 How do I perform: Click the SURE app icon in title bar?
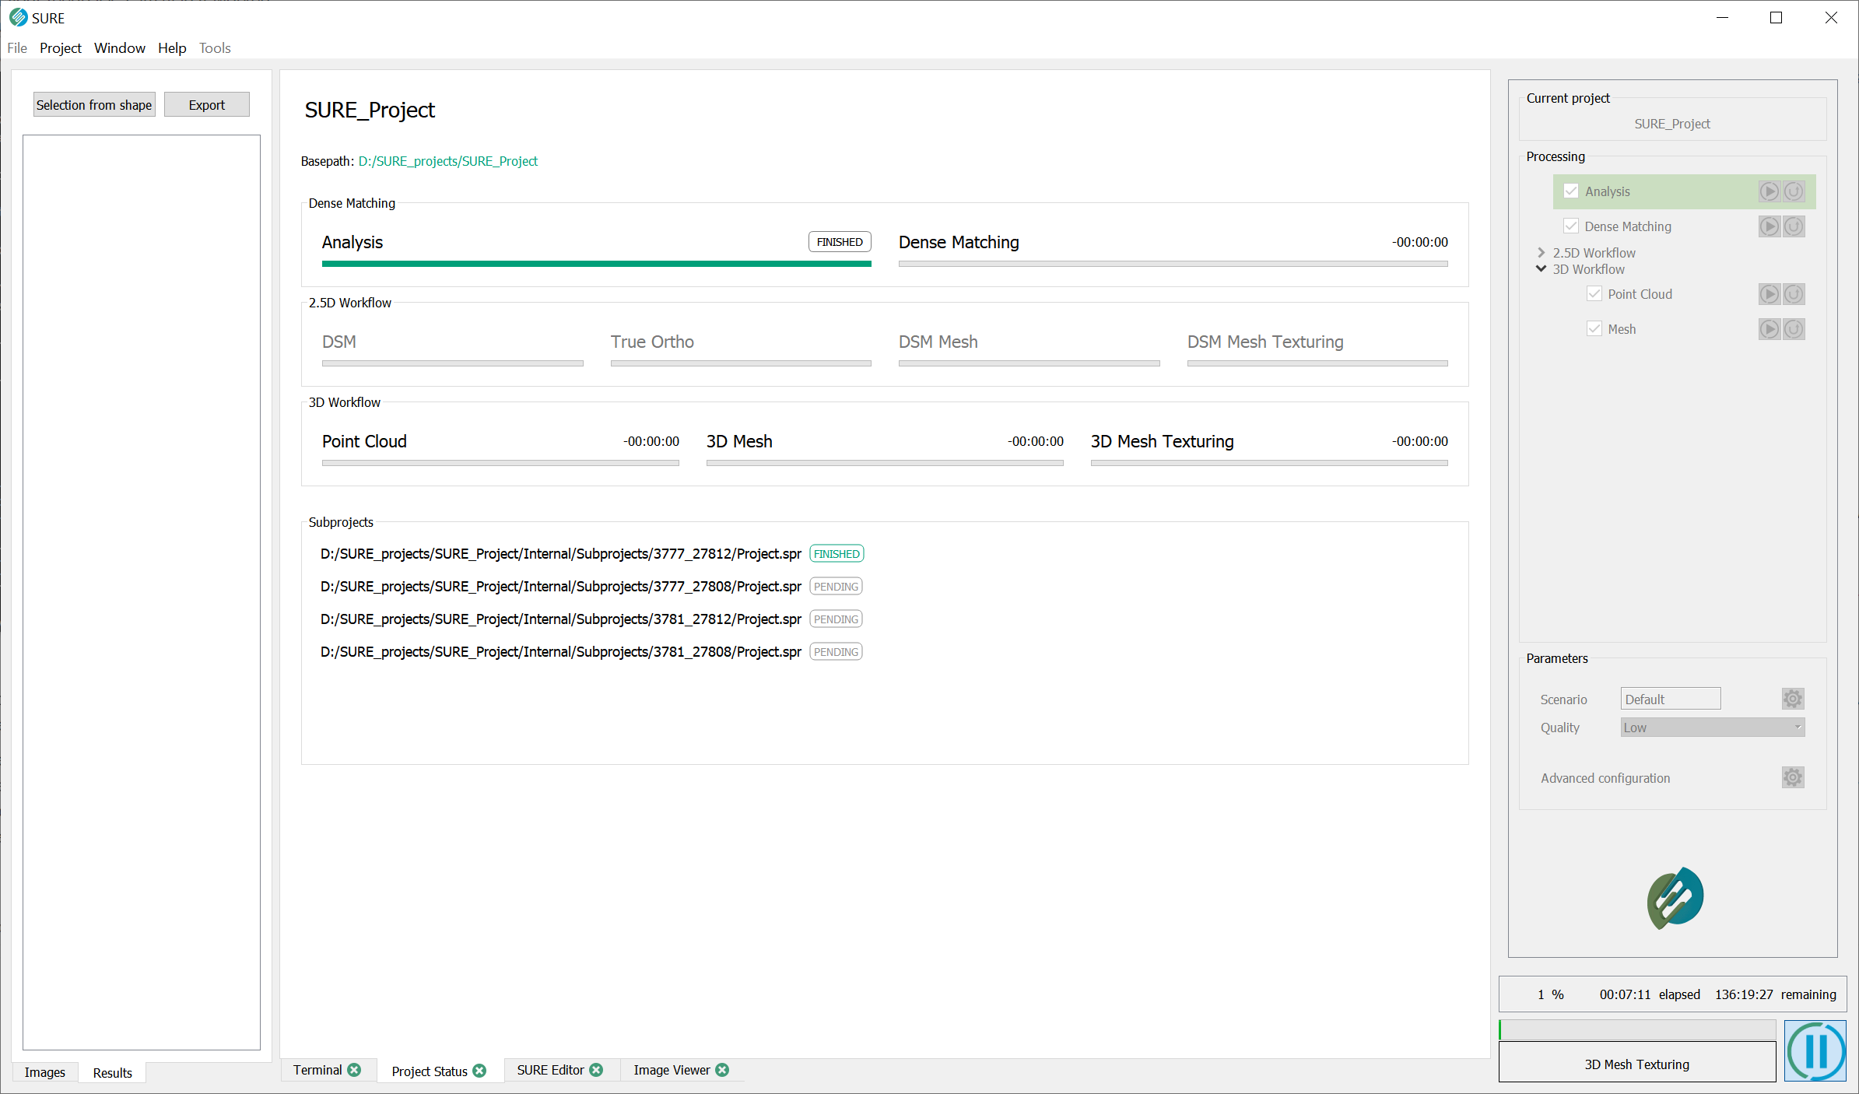point(18,17)
